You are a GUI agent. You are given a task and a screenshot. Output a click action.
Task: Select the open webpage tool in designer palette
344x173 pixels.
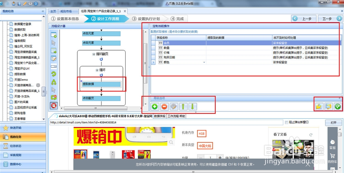54,35
